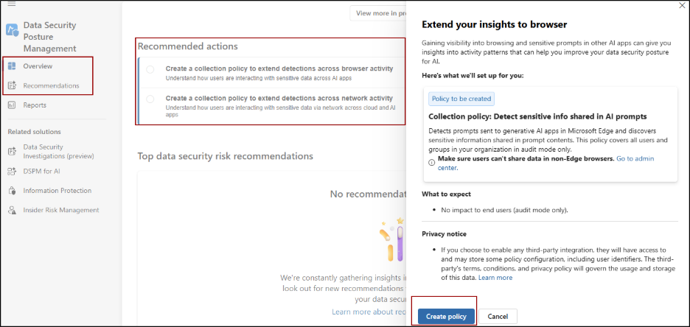This screenshot has height=327, width=690.
Task: Click the Data Security Posture Management logo
Action: (x=12, y=30)
